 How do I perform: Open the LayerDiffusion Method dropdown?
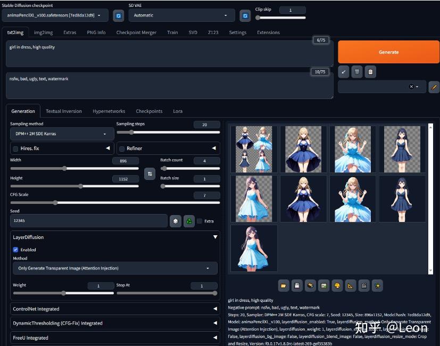pos(115,268)
